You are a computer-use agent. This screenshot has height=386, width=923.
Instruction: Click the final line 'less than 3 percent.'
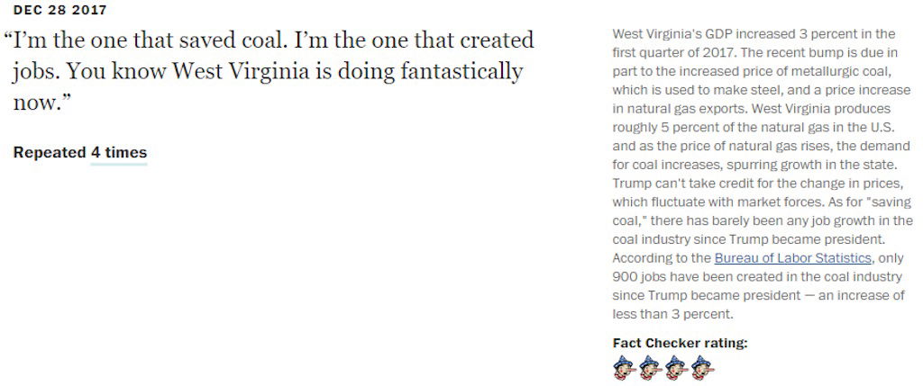672,314
